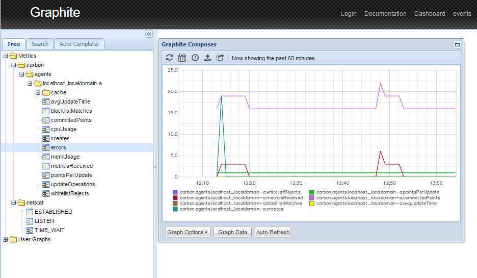Open the Documentation link
The image size is (477, 278).
coord(385,14)
